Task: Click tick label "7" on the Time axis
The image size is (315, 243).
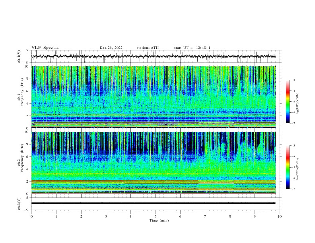Action: click(x=205, y=216)
